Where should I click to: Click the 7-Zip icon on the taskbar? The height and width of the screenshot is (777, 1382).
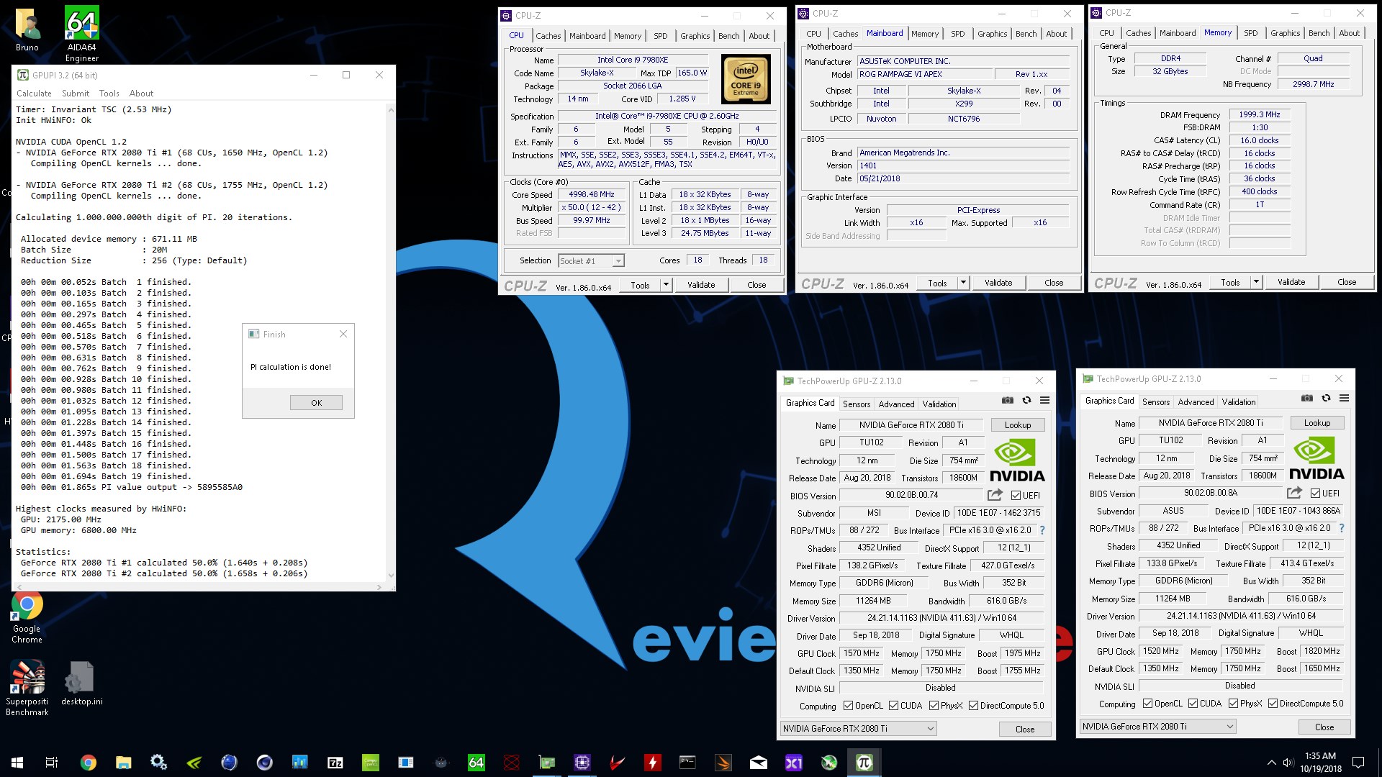335,763
